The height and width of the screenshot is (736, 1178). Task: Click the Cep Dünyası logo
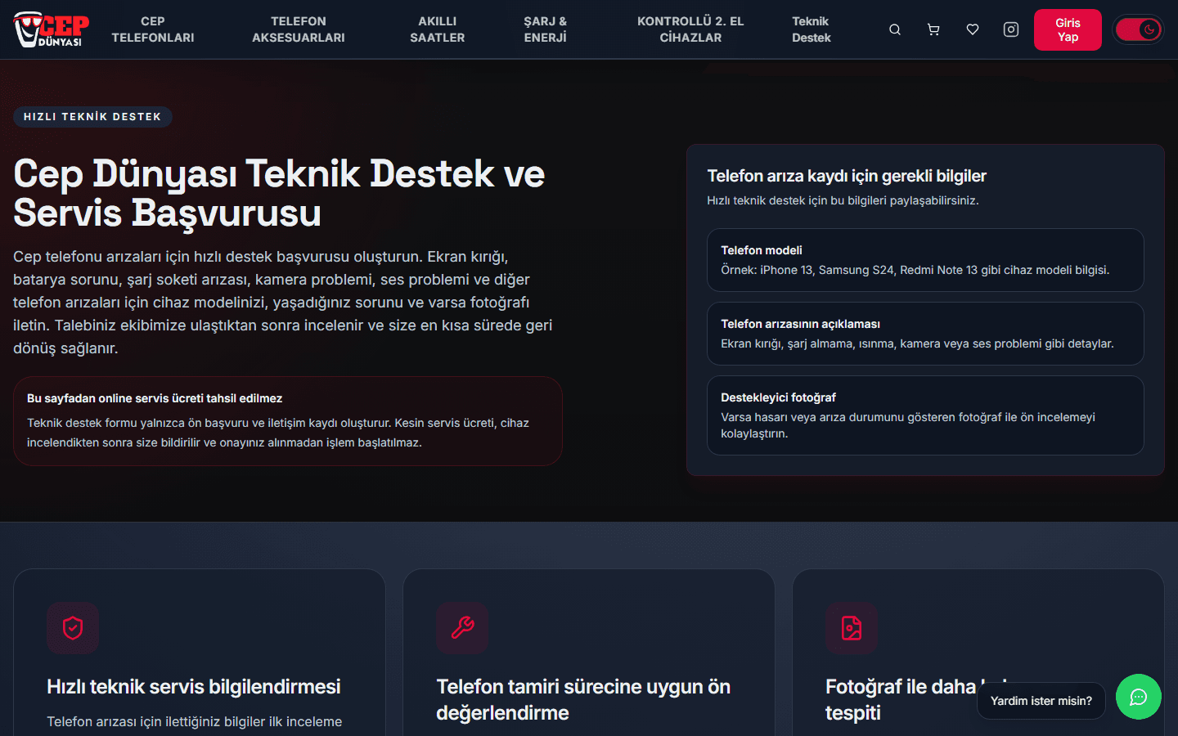[x=52, y=29]
